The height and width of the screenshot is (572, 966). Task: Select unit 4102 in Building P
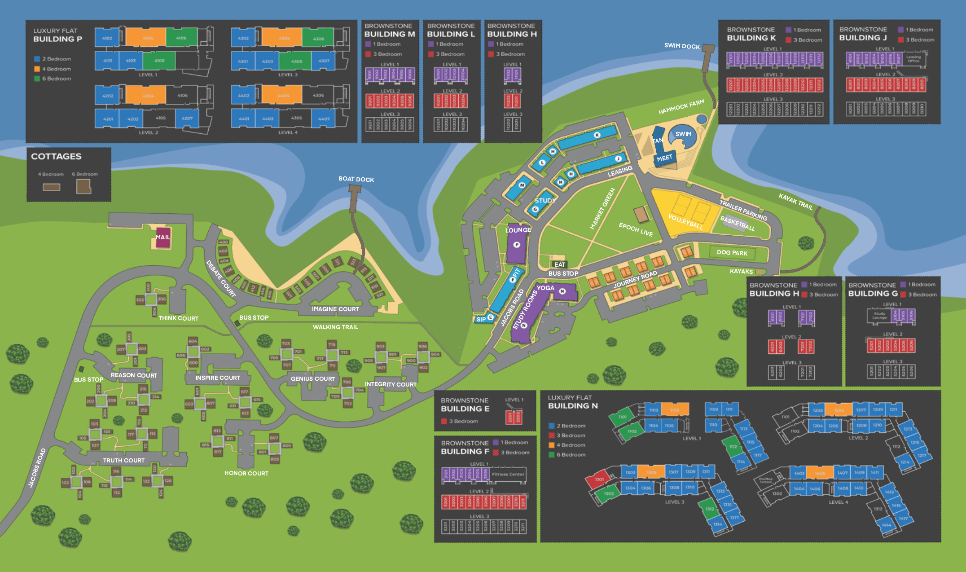pos(107,38)
